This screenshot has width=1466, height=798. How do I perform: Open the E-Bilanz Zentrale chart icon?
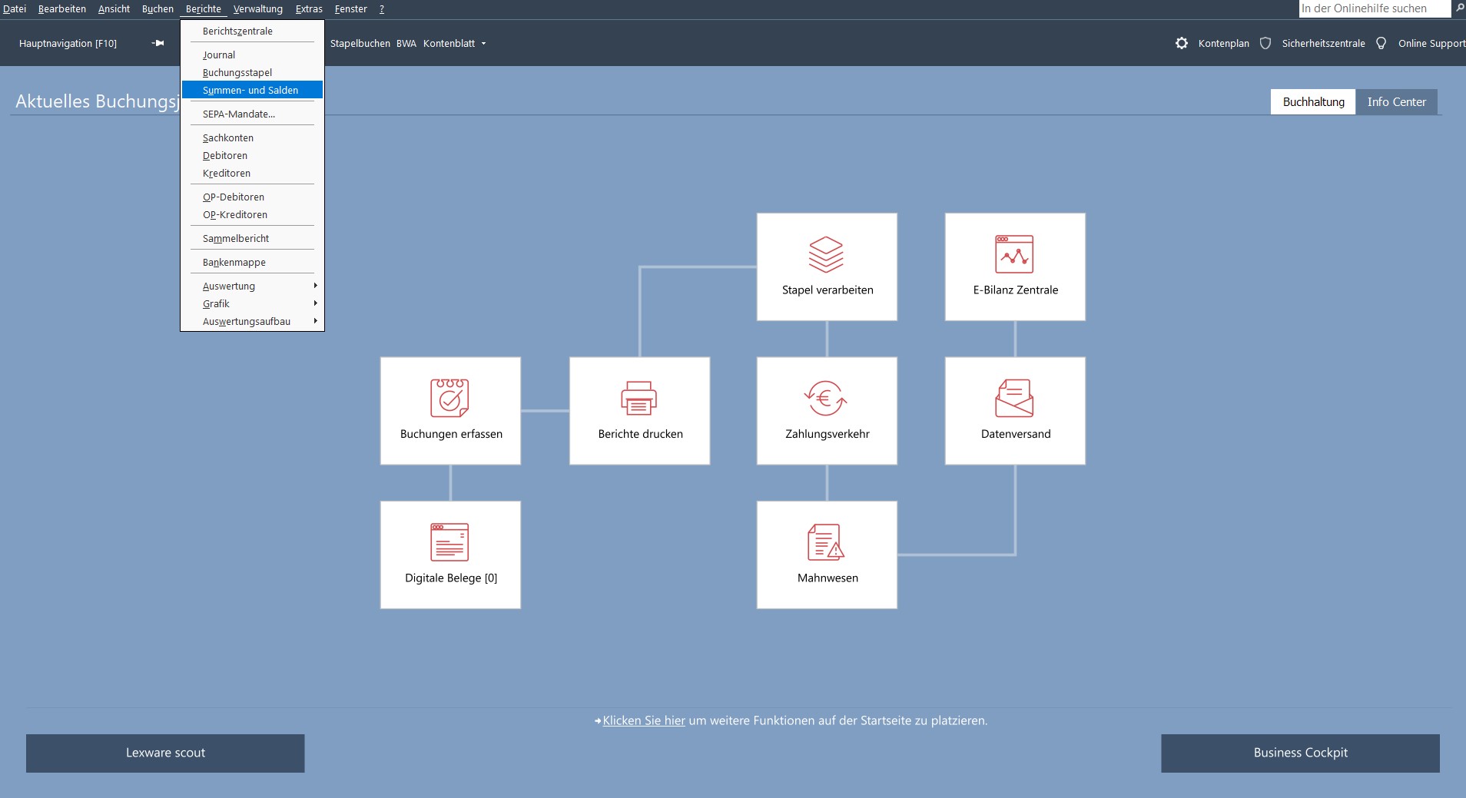pyautogui.click(x=1014, y=254)
